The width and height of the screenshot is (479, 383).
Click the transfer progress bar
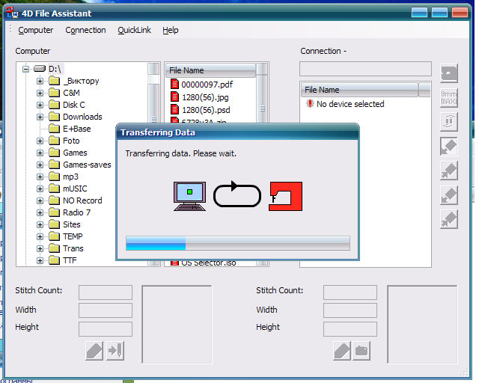click(237, 243)
